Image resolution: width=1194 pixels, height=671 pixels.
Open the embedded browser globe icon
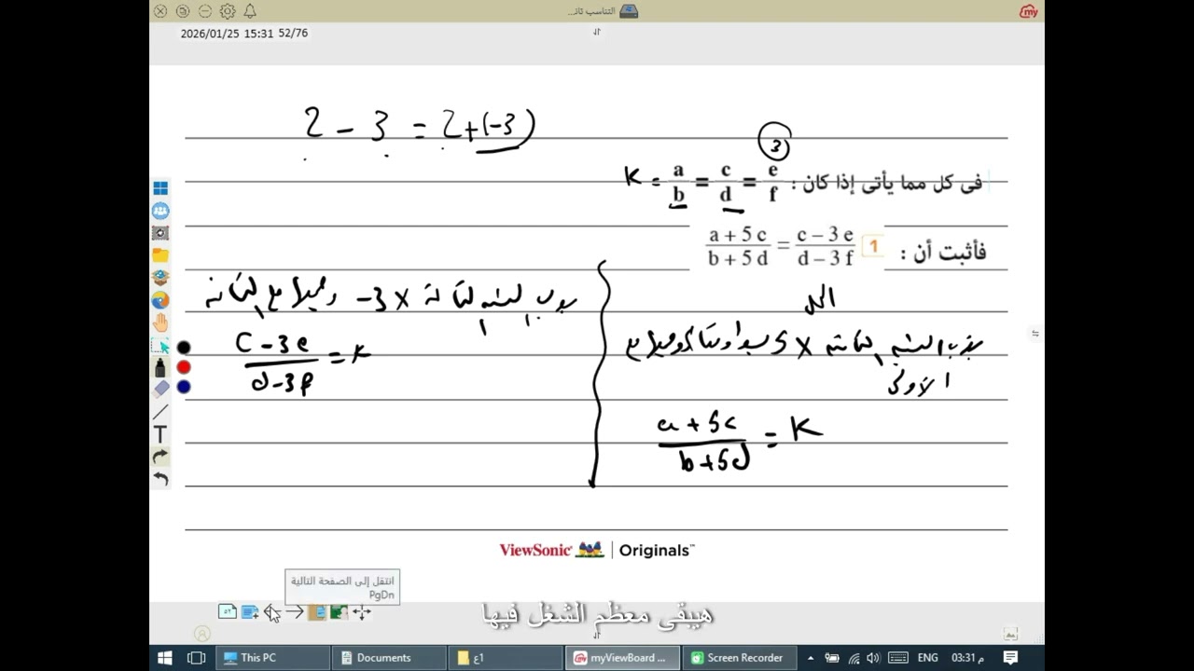(160, 300)
